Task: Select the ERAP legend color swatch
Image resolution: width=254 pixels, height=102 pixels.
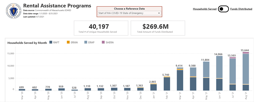Action: pos(86,42)
